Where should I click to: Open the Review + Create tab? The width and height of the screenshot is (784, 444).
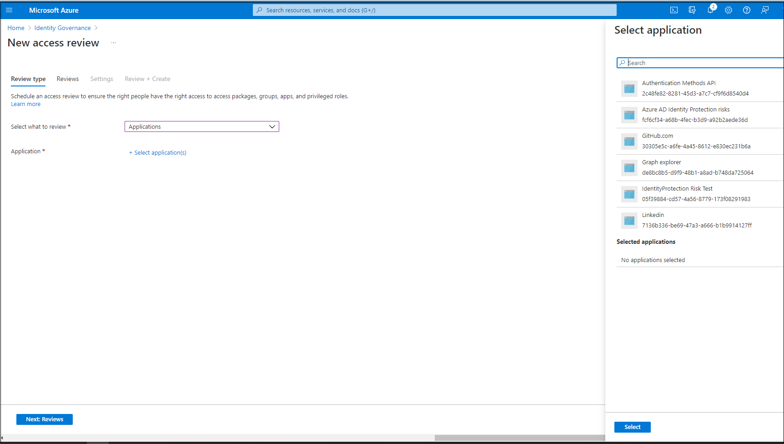click(x=147, y=79)
